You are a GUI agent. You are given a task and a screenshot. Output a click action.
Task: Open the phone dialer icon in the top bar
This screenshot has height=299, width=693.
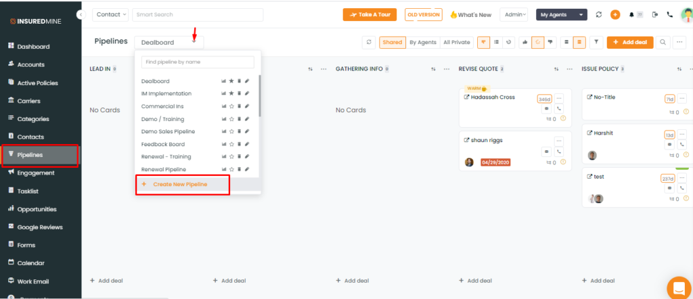[670, 15]
